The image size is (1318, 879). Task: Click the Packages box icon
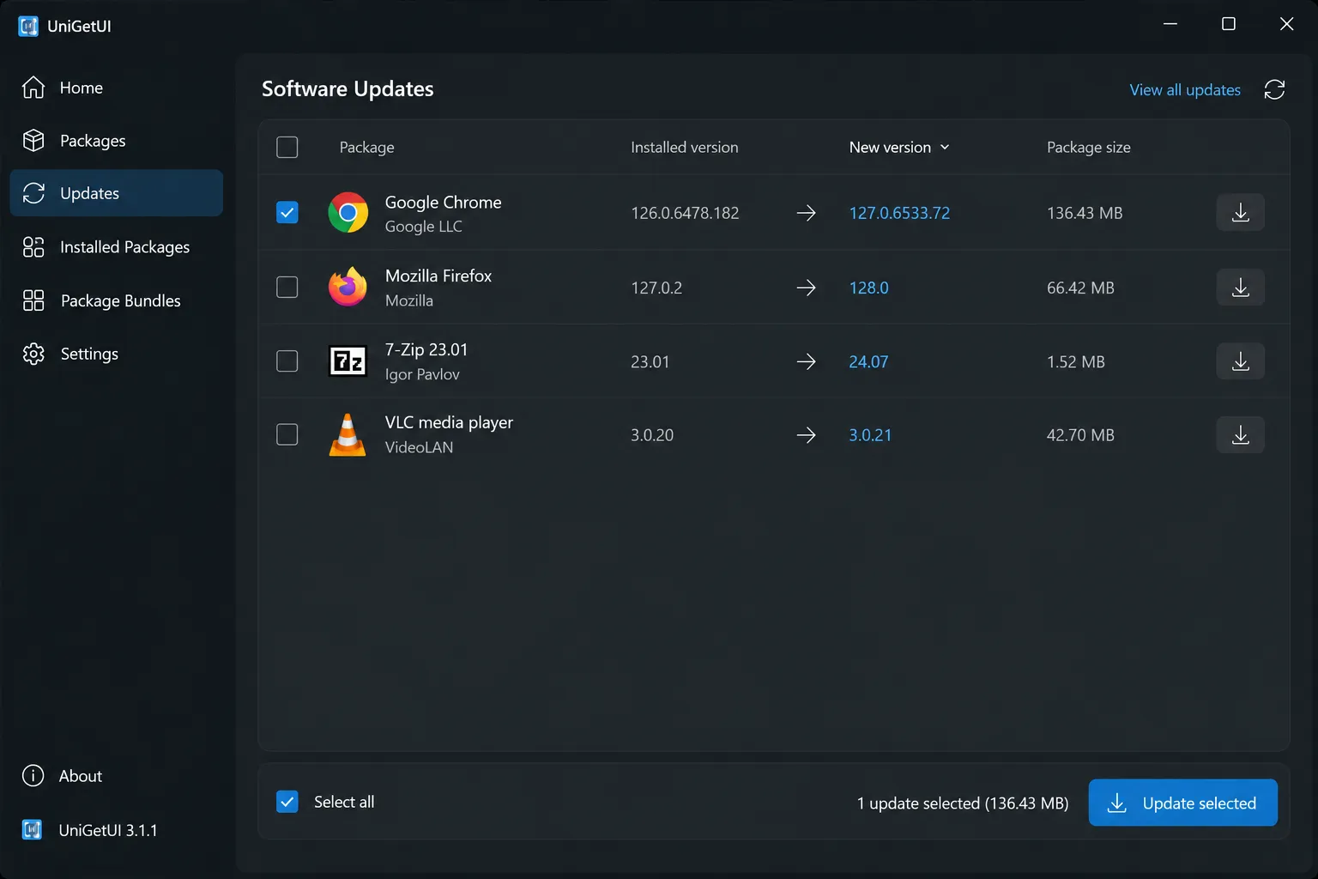coord(33,141)
